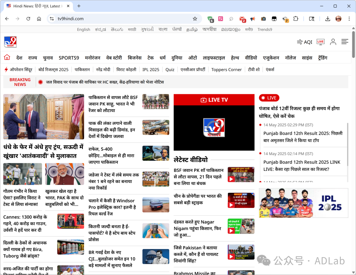Image resolution: width=356 pixels, height=275 pixels.
Task: Open the search tabs icon in toolbar
Action: [312, 19]
